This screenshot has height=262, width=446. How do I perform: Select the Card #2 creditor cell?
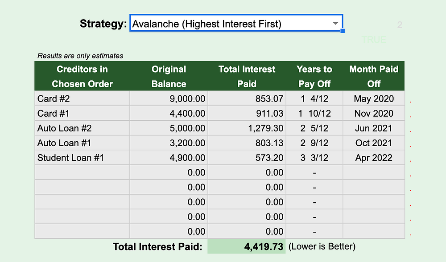(x=82, y=98)
